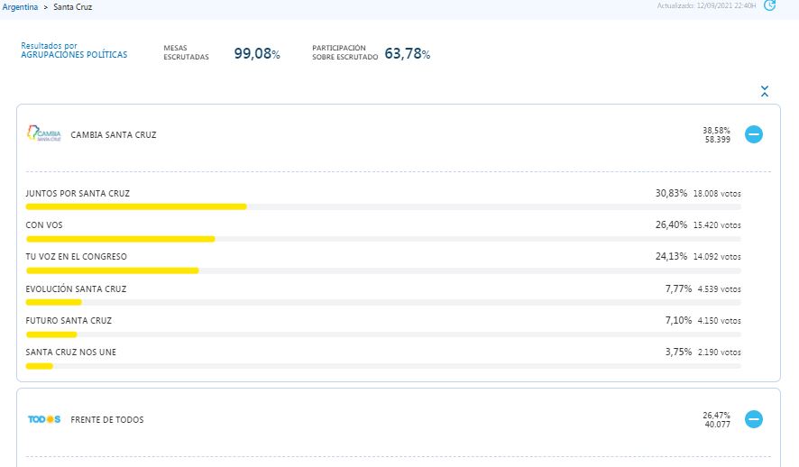Click the 7,77% percentage value
The image size is (799, 467).
(x=678, y=288)
